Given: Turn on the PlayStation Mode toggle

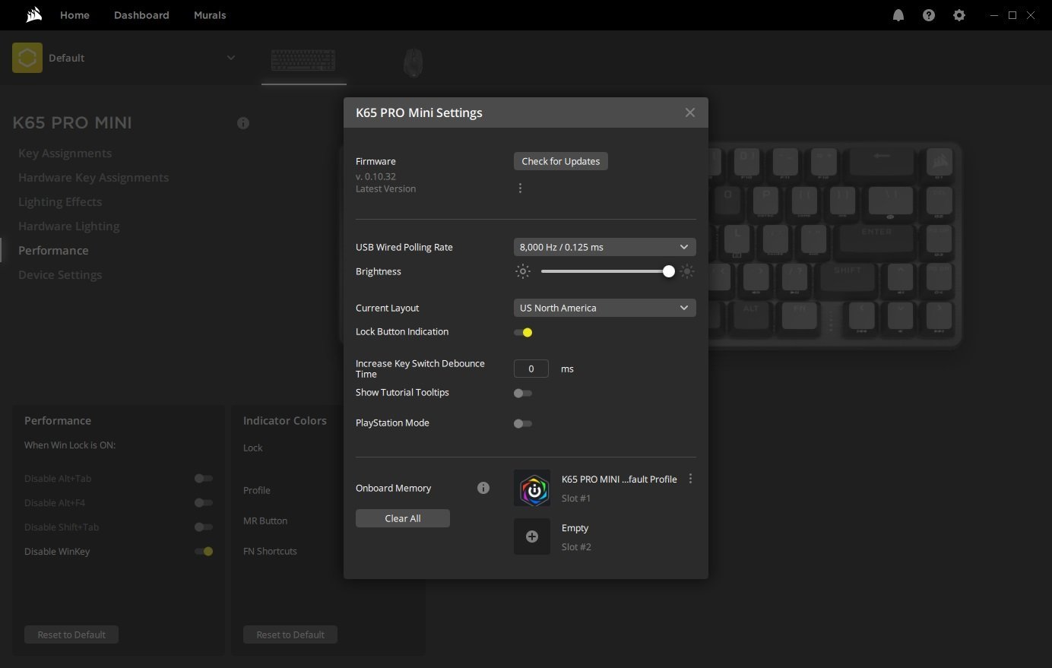Looking at the screenshot, I should click(523, 423).
